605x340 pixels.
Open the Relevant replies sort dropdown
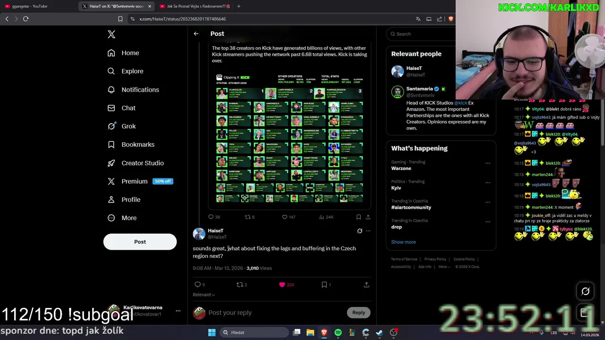coord(204,295)
